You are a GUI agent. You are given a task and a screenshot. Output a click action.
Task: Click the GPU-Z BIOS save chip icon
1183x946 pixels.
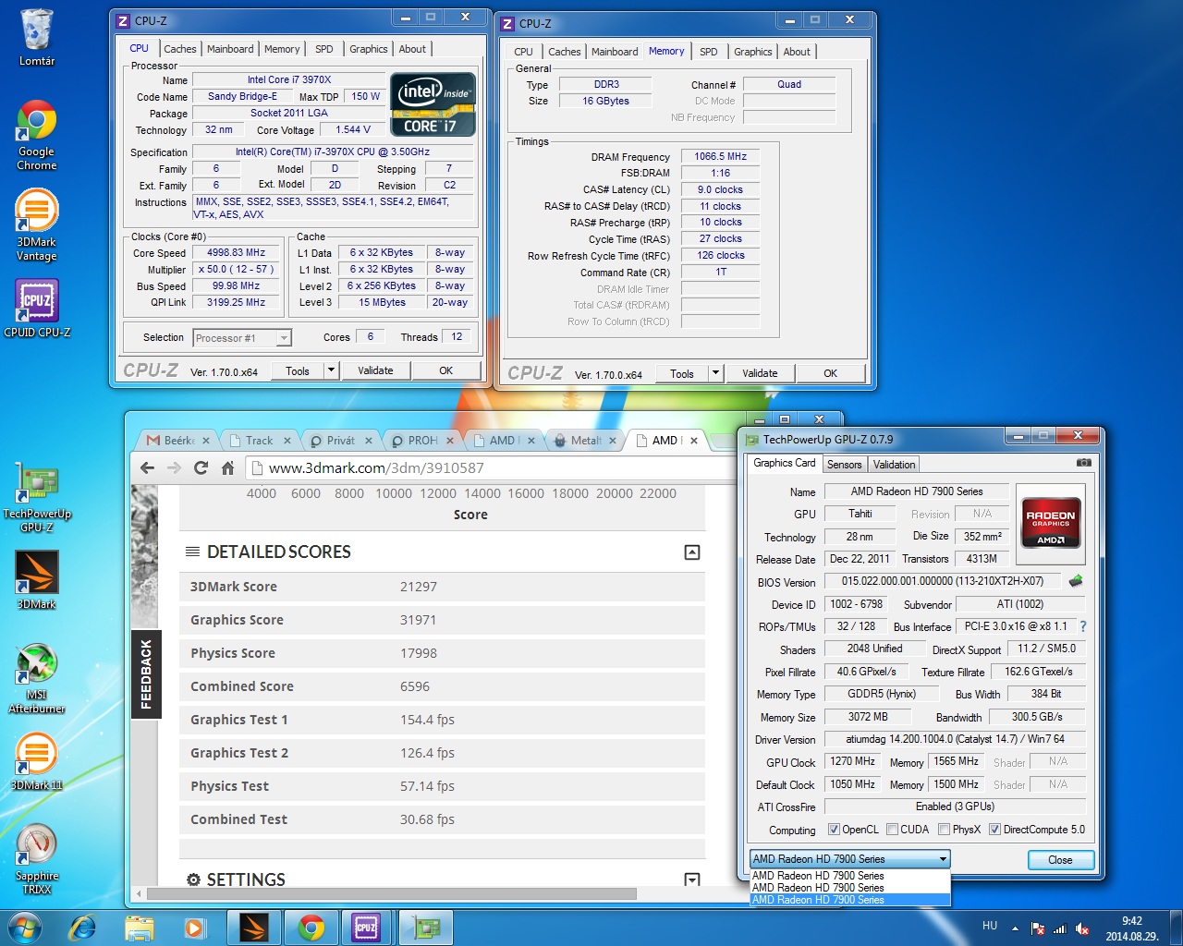coord(1075,582)
